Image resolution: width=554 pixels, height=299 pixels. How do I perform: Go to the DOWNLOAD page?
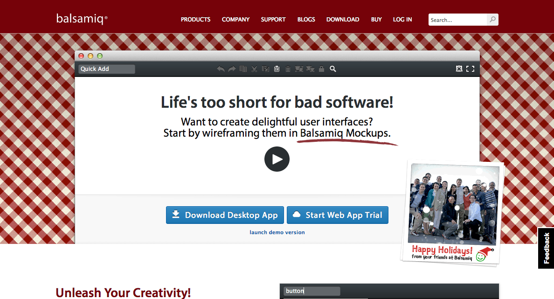(x=343, y=20)
